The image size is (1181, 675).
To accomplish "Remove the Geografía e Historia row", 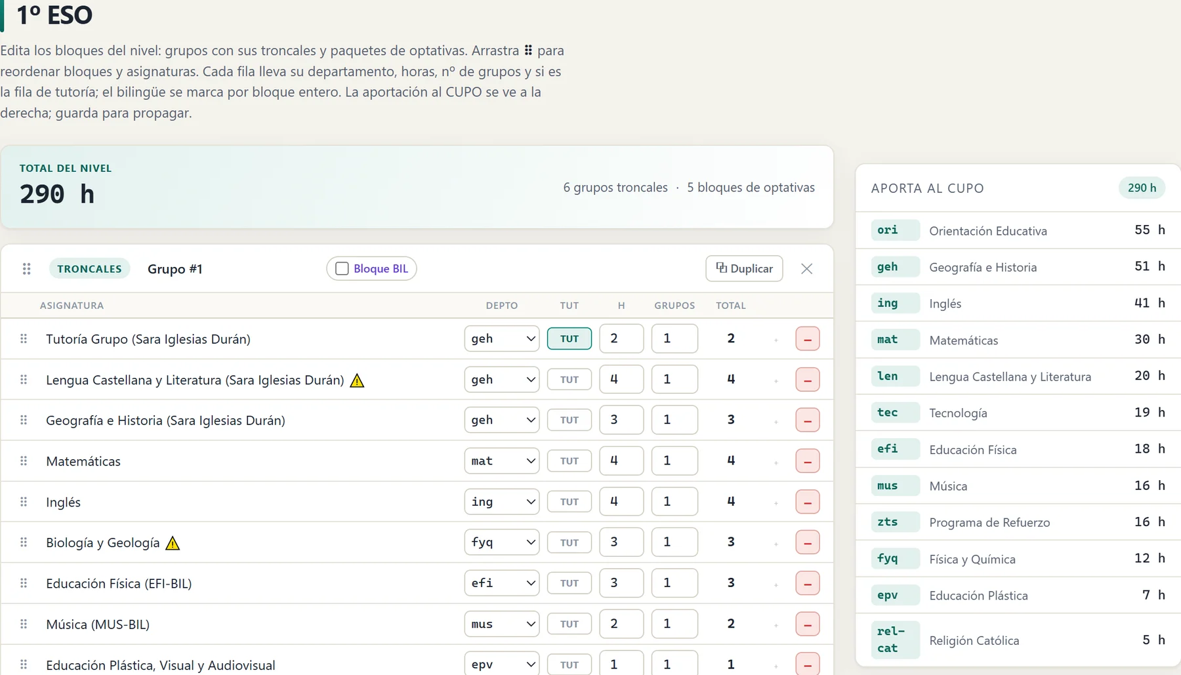I will coord(808,420).
